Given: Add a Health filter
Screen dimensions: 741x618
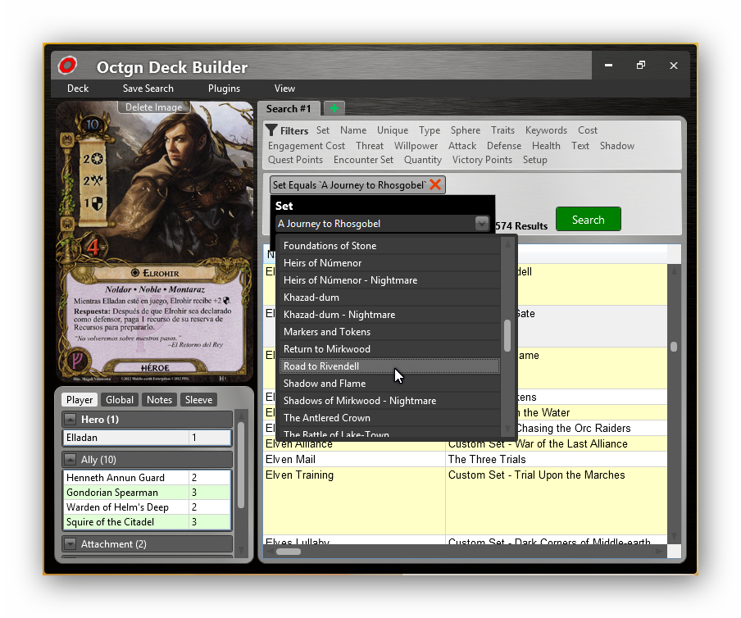Looking at the screenshot, I should (x=546, y=146).
